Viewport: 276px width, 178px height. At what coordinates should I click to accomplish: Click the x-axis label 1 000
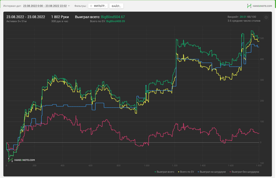pyautogui.click(x=146, y=165)
